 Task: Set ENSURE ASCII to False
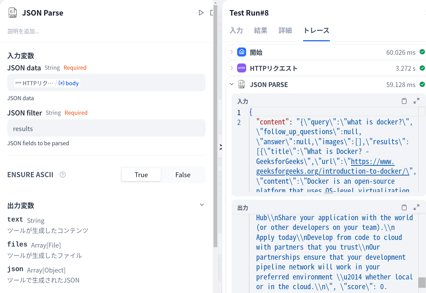pyautogui.click(x=183, y=174)
